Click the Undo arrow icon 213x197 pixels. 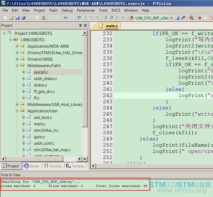click(x=51, y=18)
